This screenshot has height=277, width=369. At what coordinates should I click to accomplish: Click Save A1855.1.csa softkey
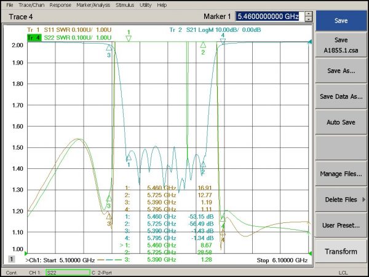[x=341, y=45]
